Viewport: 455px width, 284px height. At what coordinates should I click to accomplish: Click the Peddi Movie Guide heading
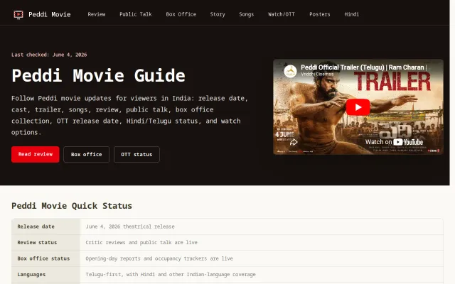[98, 75]
